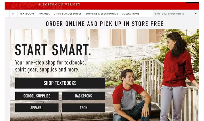This screenshot has height=121, width=204.
Task: Open the Textbooks menu
Action: click(x=27, y=14)
